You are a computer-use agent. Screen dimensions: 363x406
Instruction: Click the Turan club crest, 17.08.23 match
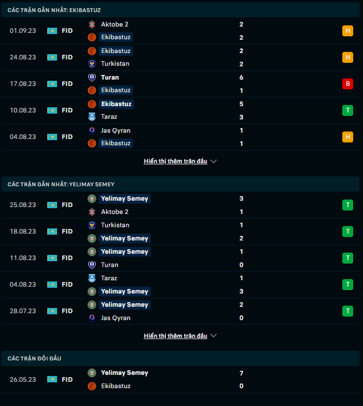91,77
